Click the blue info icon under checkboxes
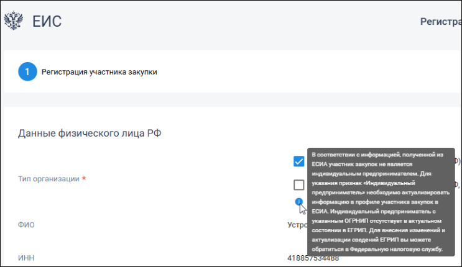Screen dimensions: 462x267 298,202
